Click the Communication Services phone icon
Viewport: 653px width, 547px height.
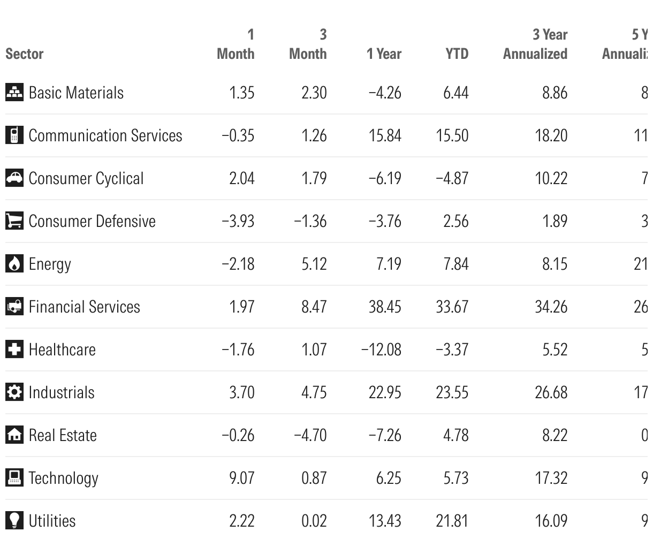click(x=14, y=135)
